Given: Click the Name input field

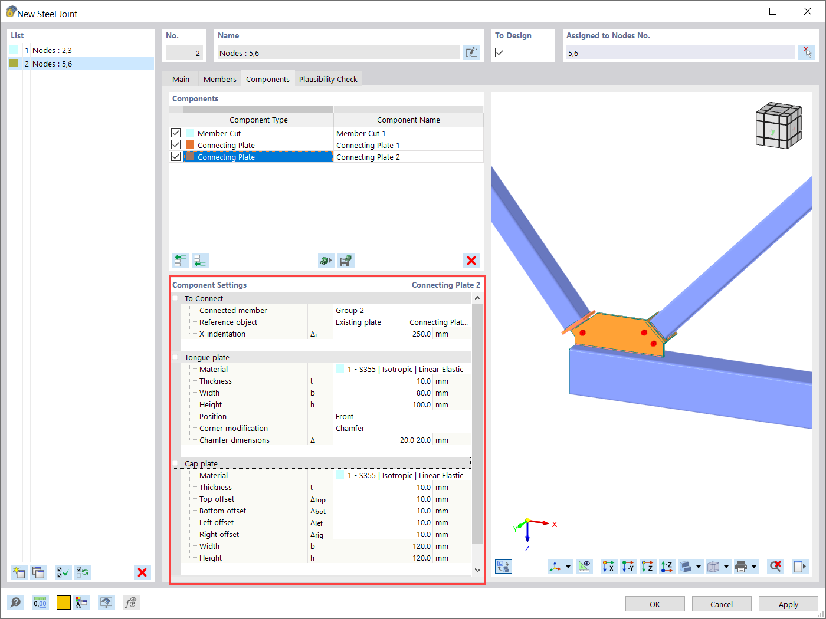Looking at the screenshot, I should coord(338,52).
